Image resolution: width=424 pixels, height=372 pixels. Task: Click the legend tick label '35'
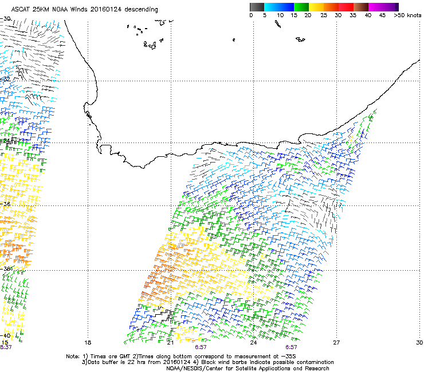pos(353,15)
